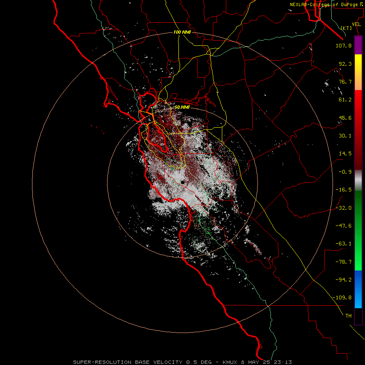The height and width of the screenshot is (365, 365).
Task: Pick the yellow segment of velocity color bar
Action: coord(358,72)
